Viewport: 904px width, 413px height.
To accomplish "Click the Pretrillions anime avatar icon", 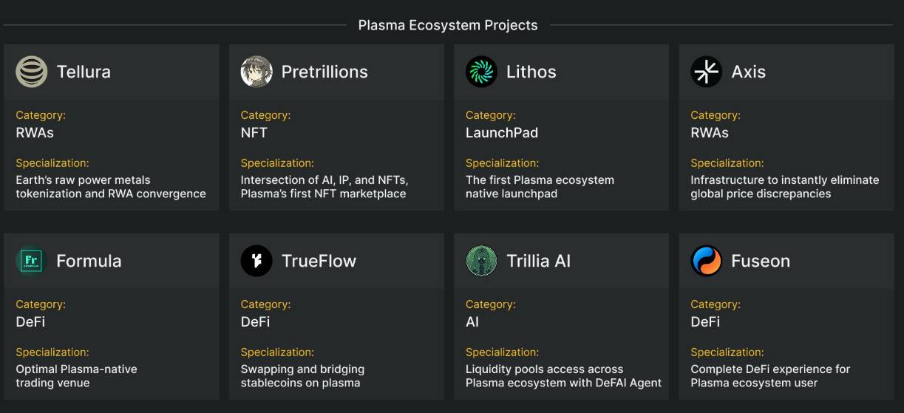I will tap(256, 72).
